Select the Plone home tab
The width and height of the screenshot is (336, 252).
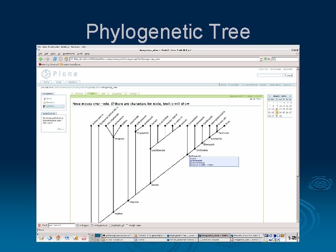46,82
